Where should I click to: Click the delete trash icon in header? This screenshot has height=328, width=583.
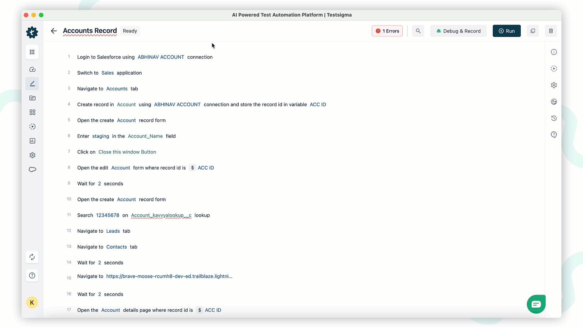click(551, 31)
